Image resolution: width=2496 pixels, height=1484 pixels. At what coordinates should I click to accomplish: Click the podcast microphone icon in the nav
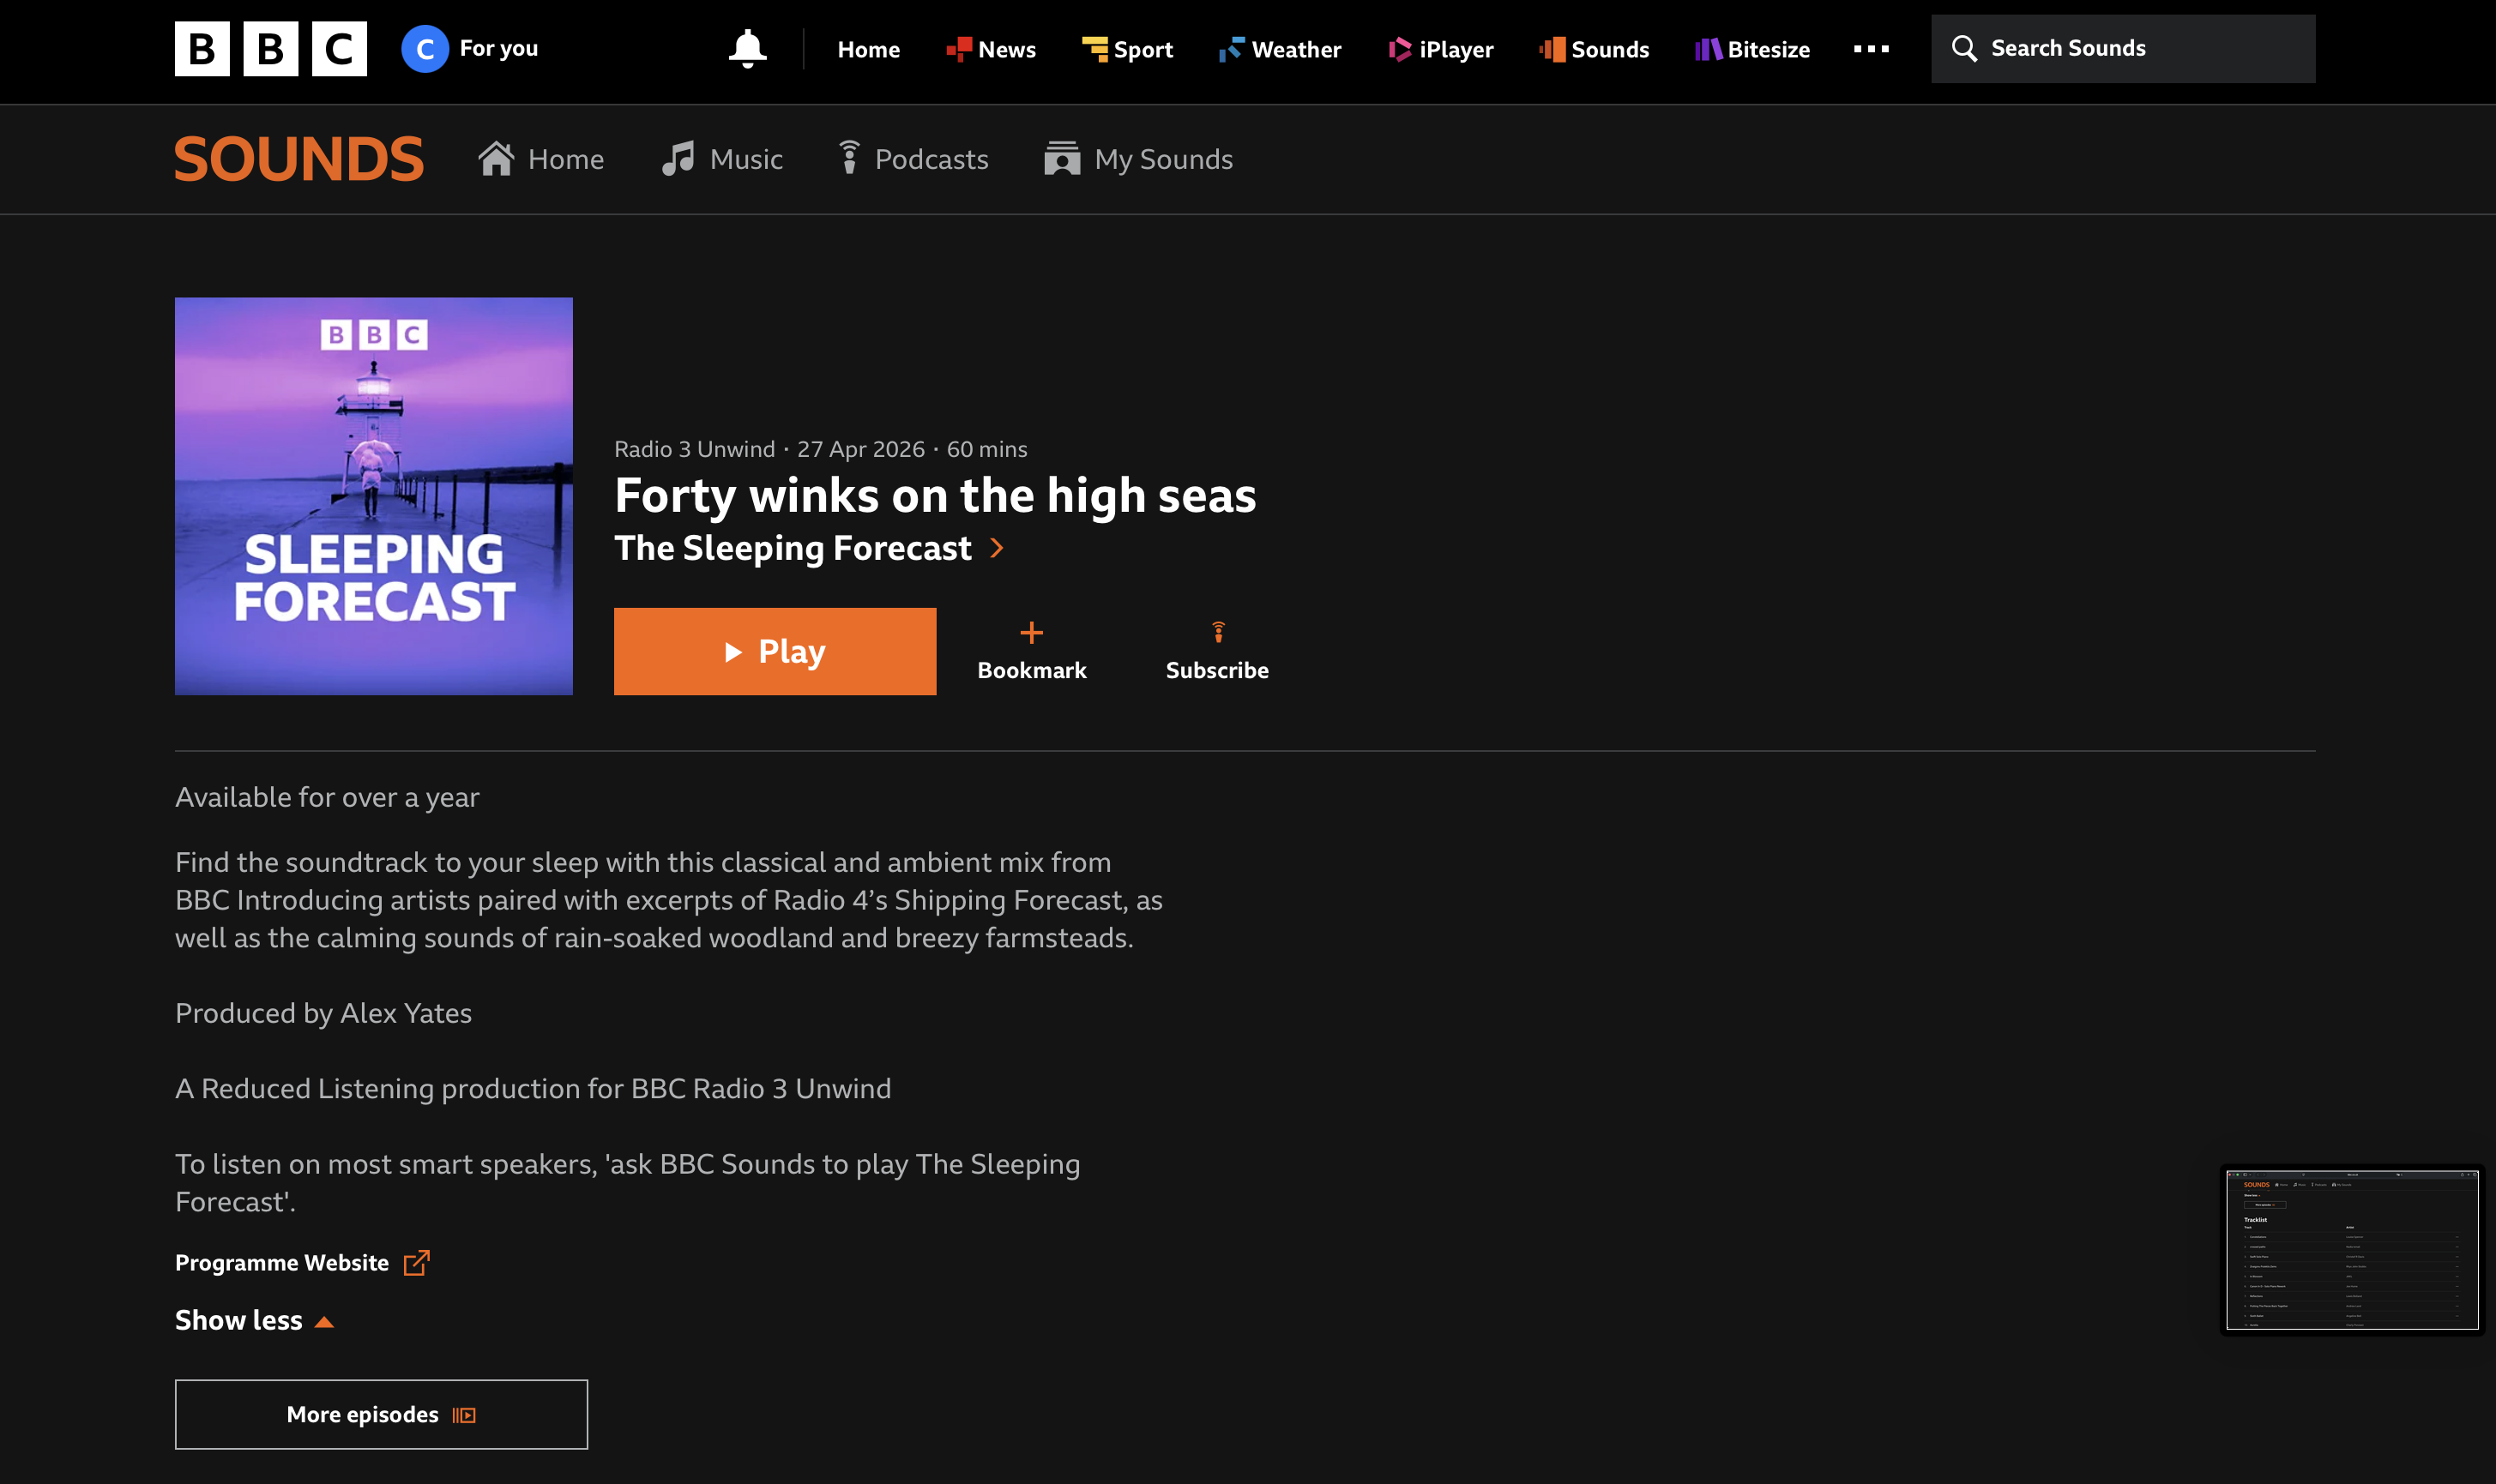point(848,158)
